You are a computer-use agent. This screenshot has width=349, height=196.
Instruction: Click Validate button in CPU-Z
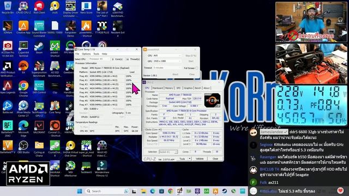200,158
